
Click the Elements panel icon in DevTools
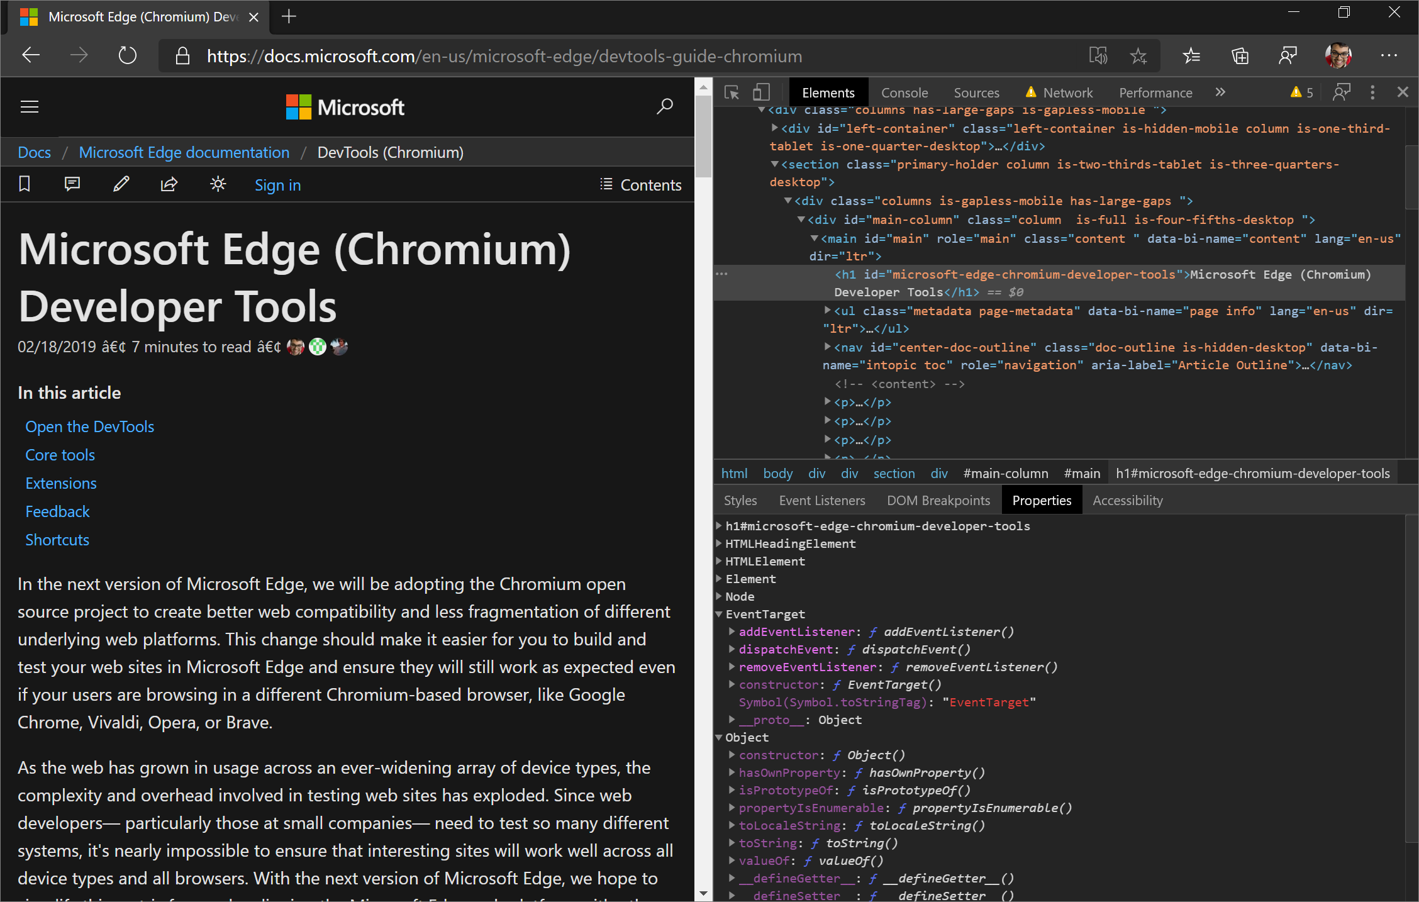click(x=826, y=93)
